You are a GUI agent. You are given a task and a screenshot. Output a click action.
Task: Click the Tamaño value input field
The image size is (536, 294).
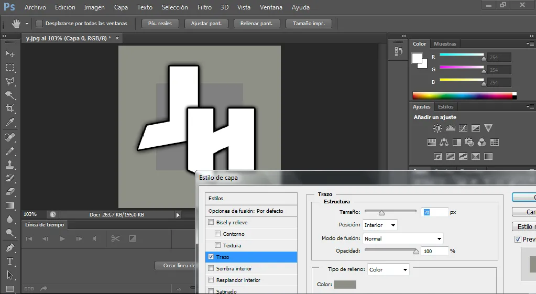tap(435, 212)
